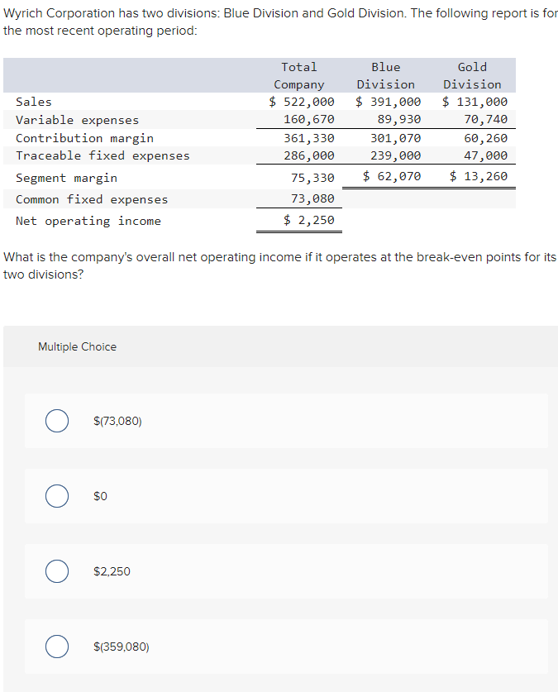Click the Multiple Choice section header
Image resolution: width=558 pixels, height=692 pixels.
(77, 346)
